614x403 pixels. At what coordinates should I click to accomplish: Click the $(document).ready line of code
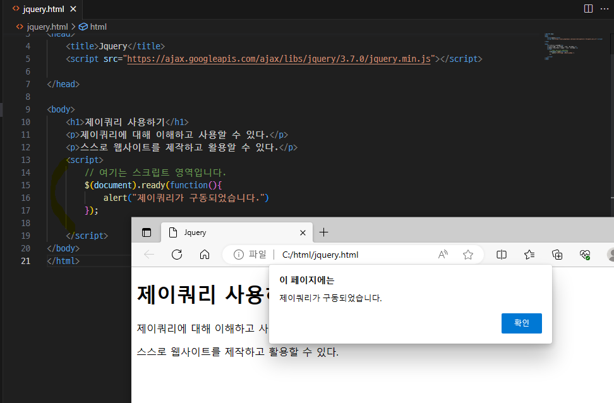coord(153,185)
